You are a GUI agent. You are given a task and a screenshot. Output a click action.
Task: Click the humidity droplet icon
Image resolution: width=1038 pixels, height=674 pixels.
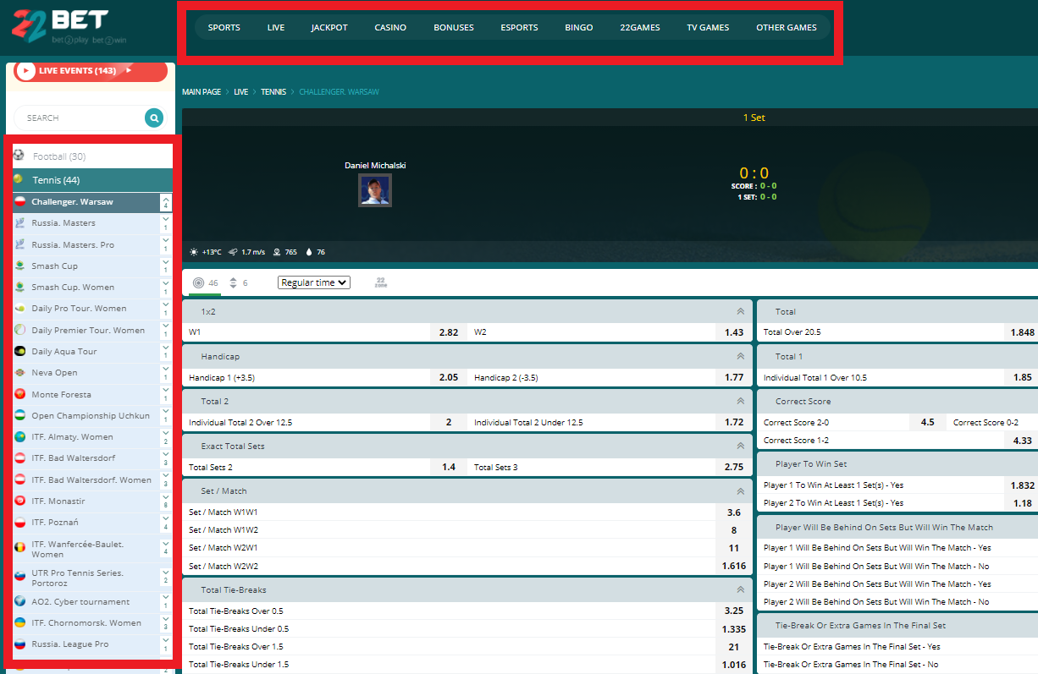tap(309, 252)
